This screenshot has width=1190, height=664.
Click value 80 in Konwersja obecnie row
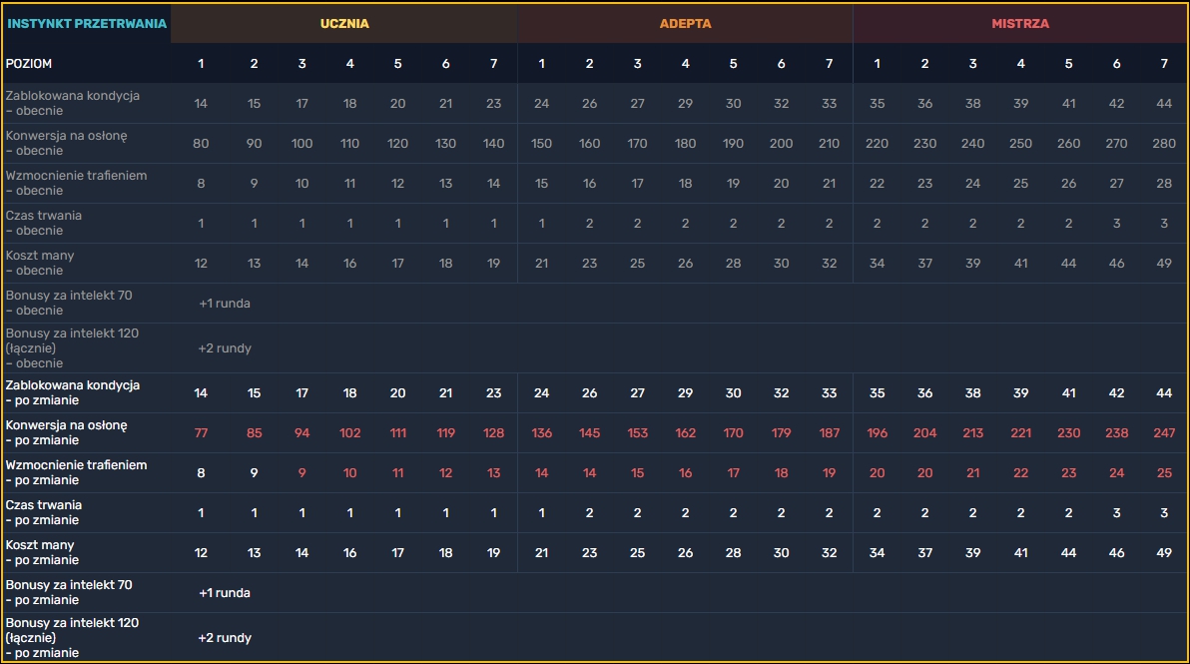click(201, 144)
